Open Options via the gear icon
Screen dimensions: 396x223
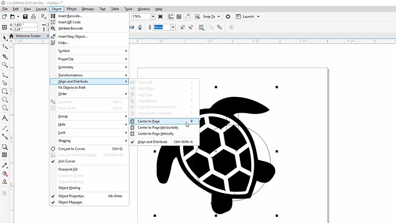228,16
